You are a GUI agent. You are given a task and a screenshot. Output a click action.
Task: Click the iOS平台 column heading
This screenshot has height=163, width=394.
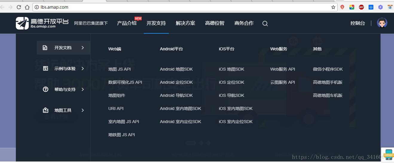227,49
